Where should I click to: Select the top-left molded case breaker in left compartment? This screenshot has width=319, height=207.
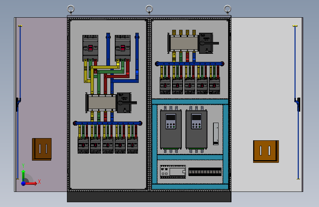tap(91, 48)
